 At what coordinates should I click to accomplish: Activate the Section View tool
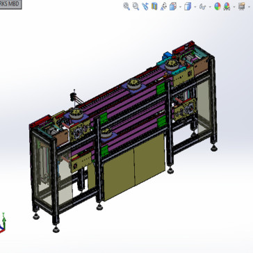pyautogui.click(x=154, y=6)
